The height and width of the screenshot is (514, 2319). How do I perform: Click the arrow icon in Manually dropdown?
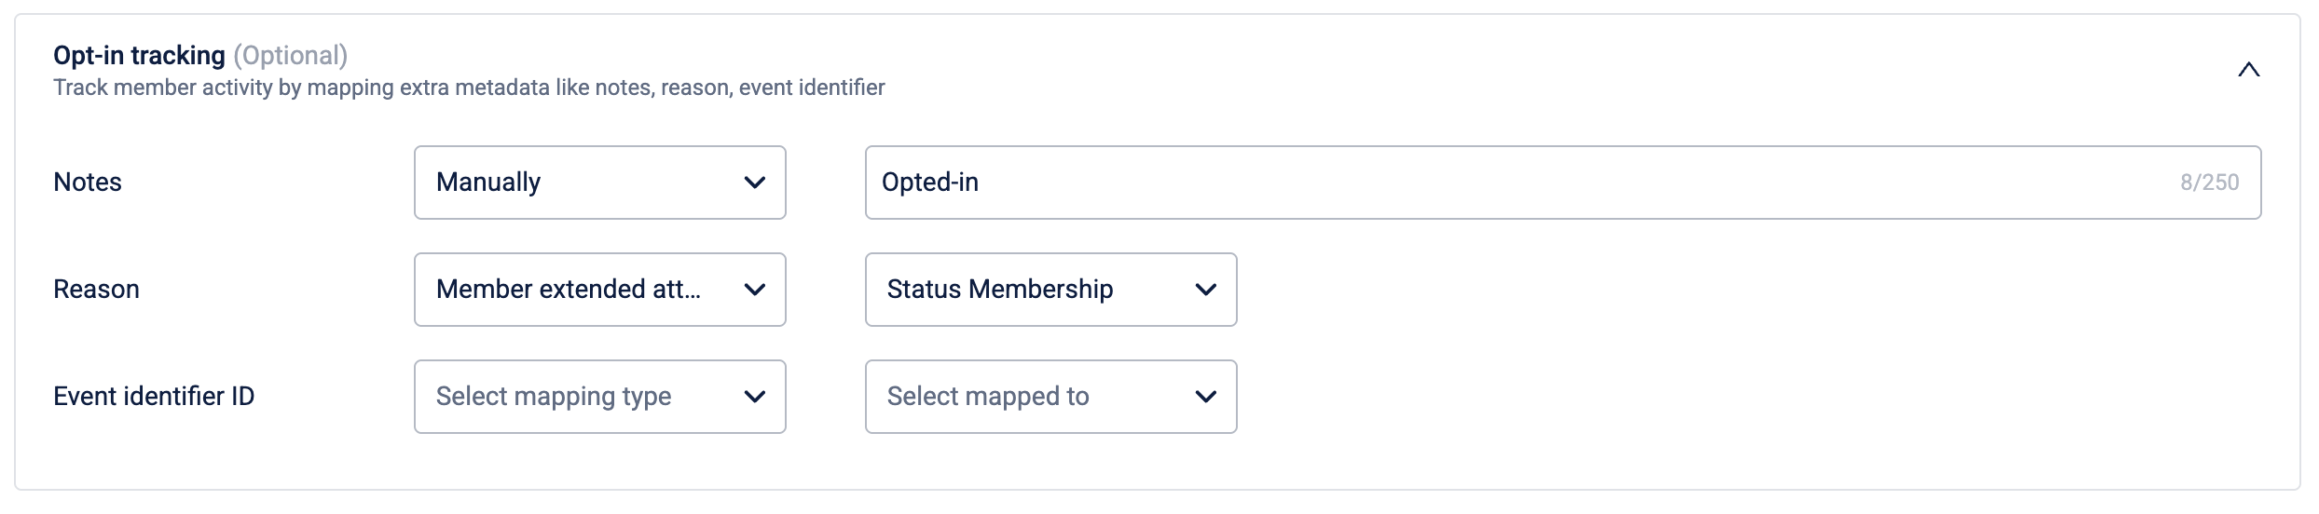tap(755, 183)
